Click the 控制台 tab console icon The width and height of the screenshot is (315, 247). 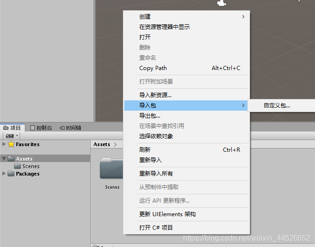tap(32, 128)
